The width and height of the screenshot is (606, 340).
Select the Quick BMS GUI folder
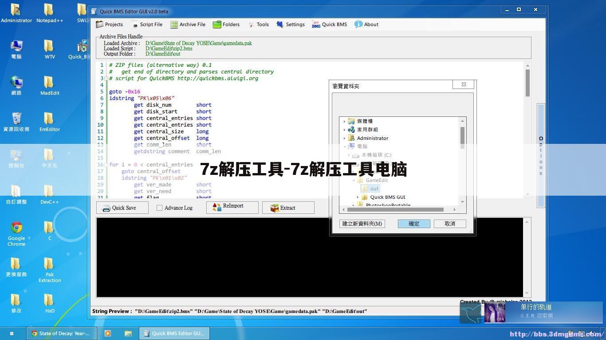388,197
